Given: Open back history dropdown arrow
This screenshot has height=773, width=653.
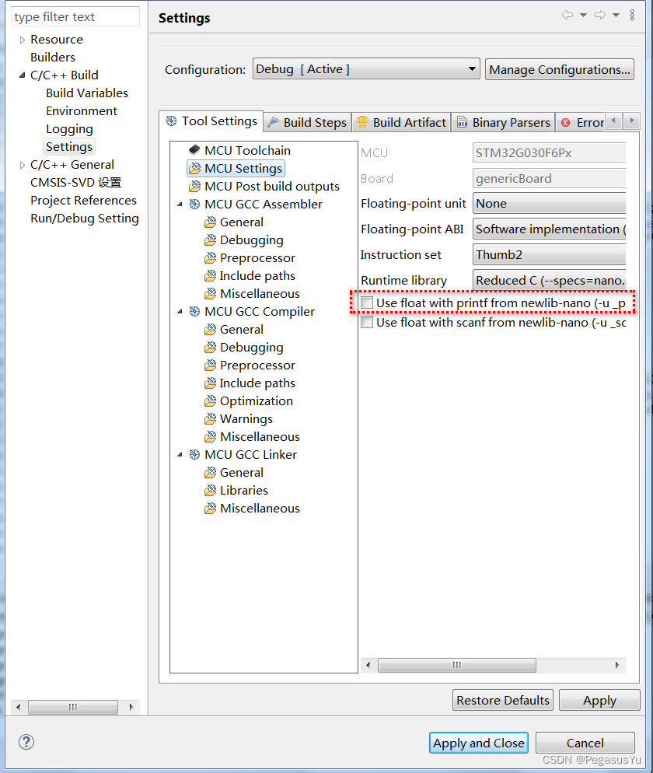Looking at the screenshot, I should [x=584, y=16].
